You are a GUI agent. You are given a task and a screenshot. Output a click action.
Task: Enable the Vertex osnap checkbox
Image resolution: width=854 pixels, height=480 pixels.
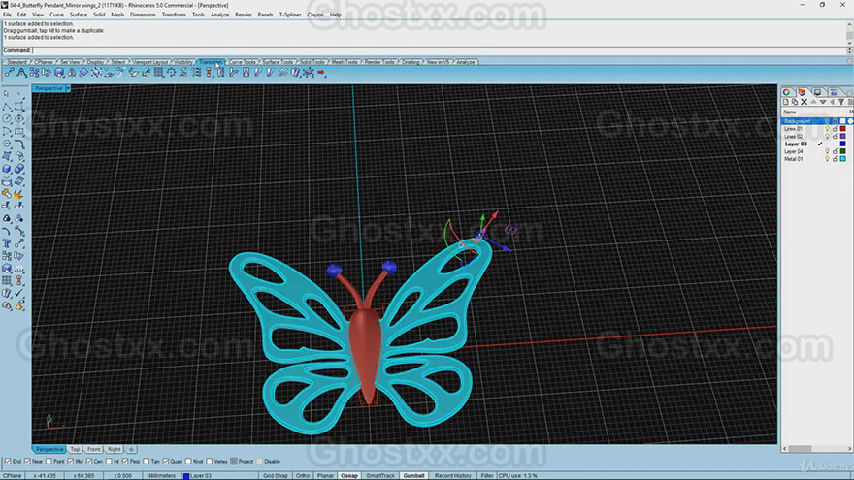210,462
